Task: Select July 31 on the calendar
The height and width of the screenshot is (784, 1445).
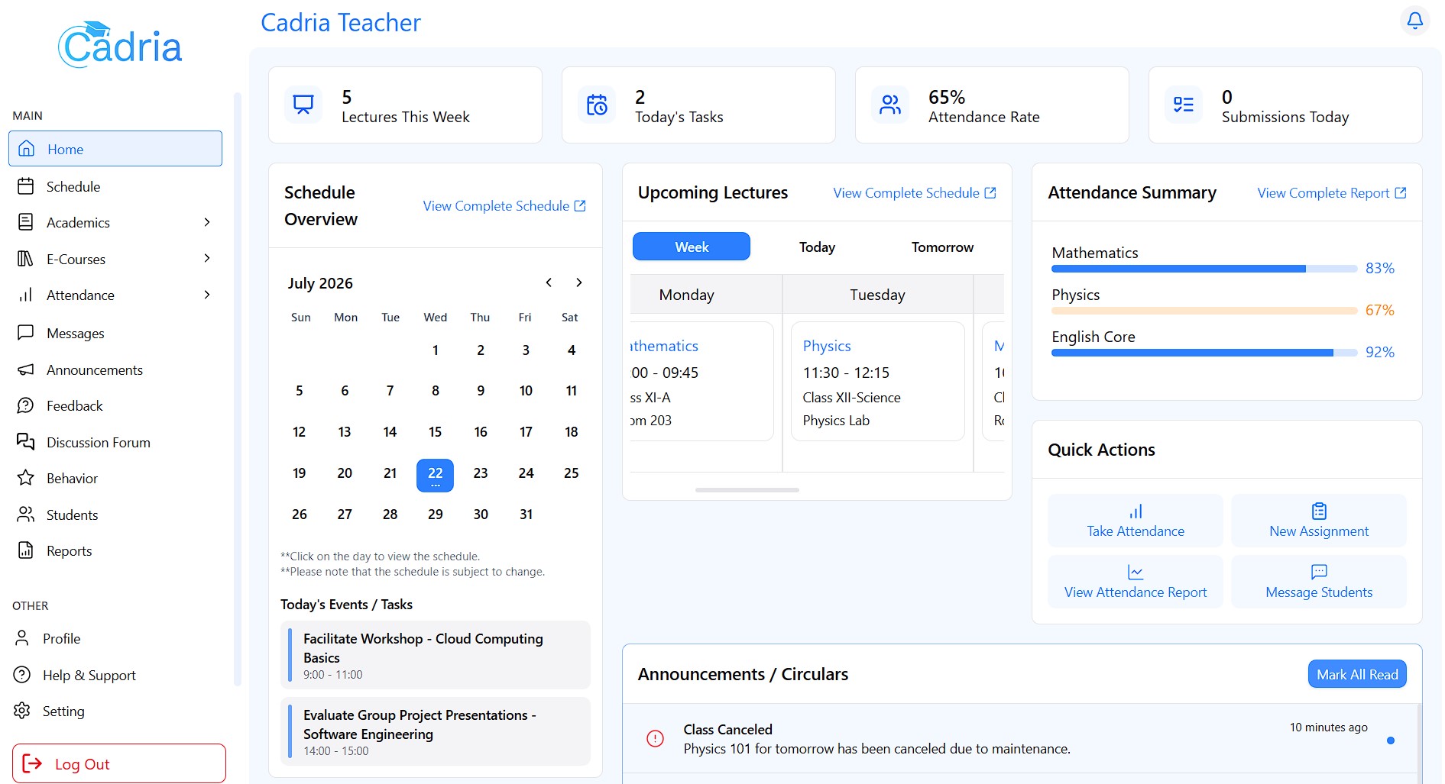Action: pyautogui.click(x=526, y=515)
